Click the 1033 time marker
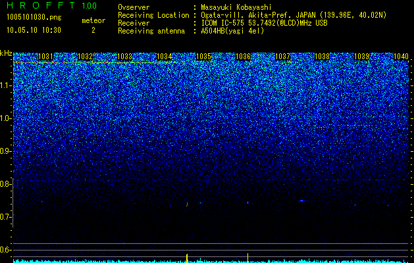The image size is (414, 263). (124, 57)
